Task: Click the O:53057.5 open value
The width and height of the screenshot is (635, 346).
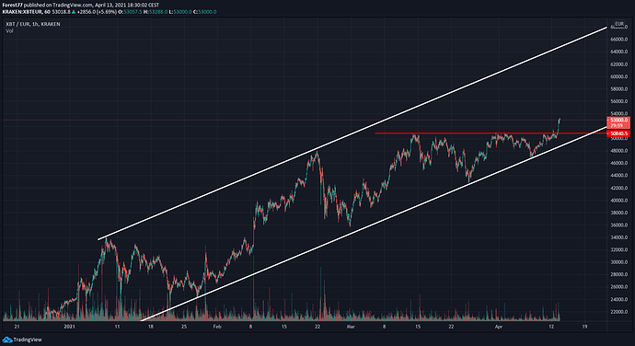Action: (130, 12)
